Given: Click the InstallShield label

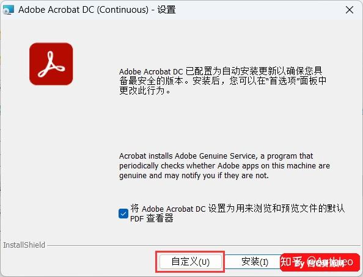Looking at the screenshot, I should (24, 245).
